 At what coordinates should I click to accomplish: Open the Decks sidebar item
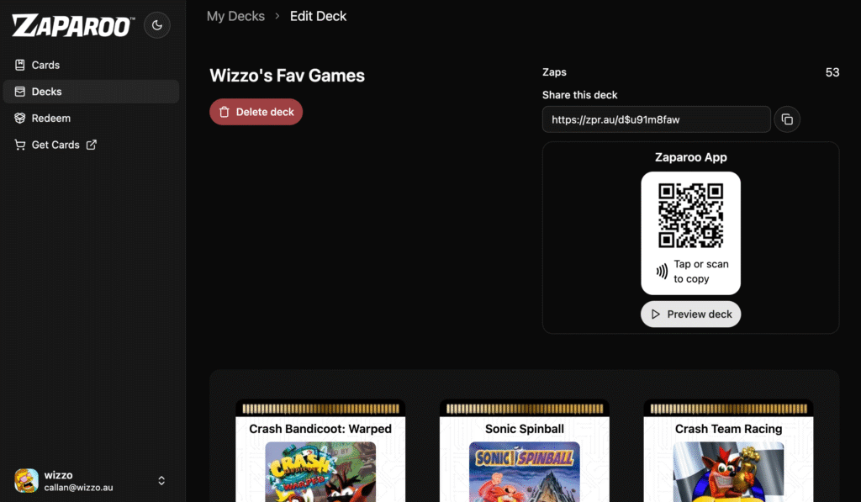[91, 92]
